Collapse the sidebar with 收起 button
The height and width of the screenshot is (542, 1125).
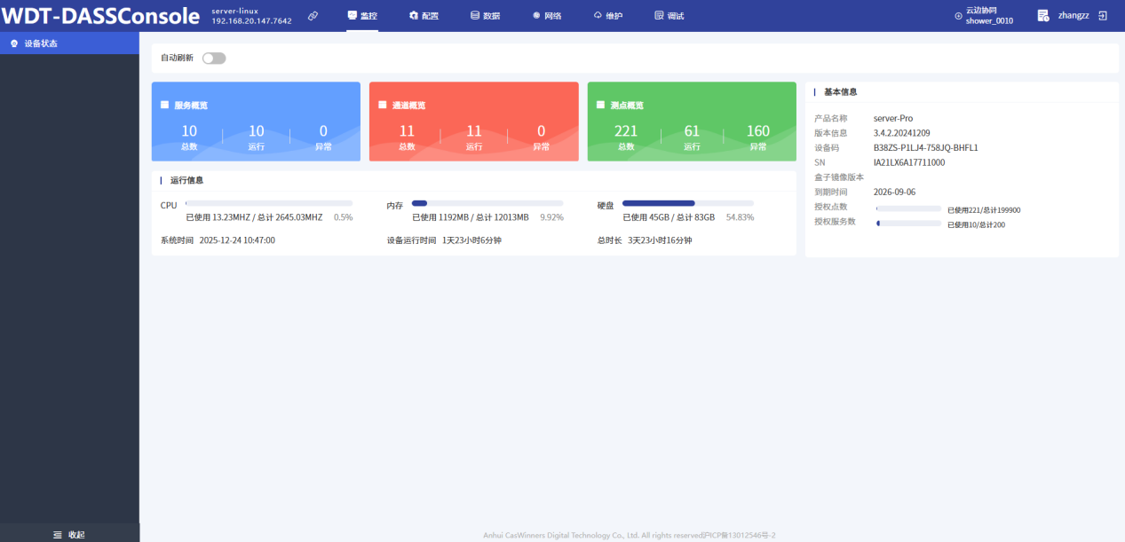(69, 534)
